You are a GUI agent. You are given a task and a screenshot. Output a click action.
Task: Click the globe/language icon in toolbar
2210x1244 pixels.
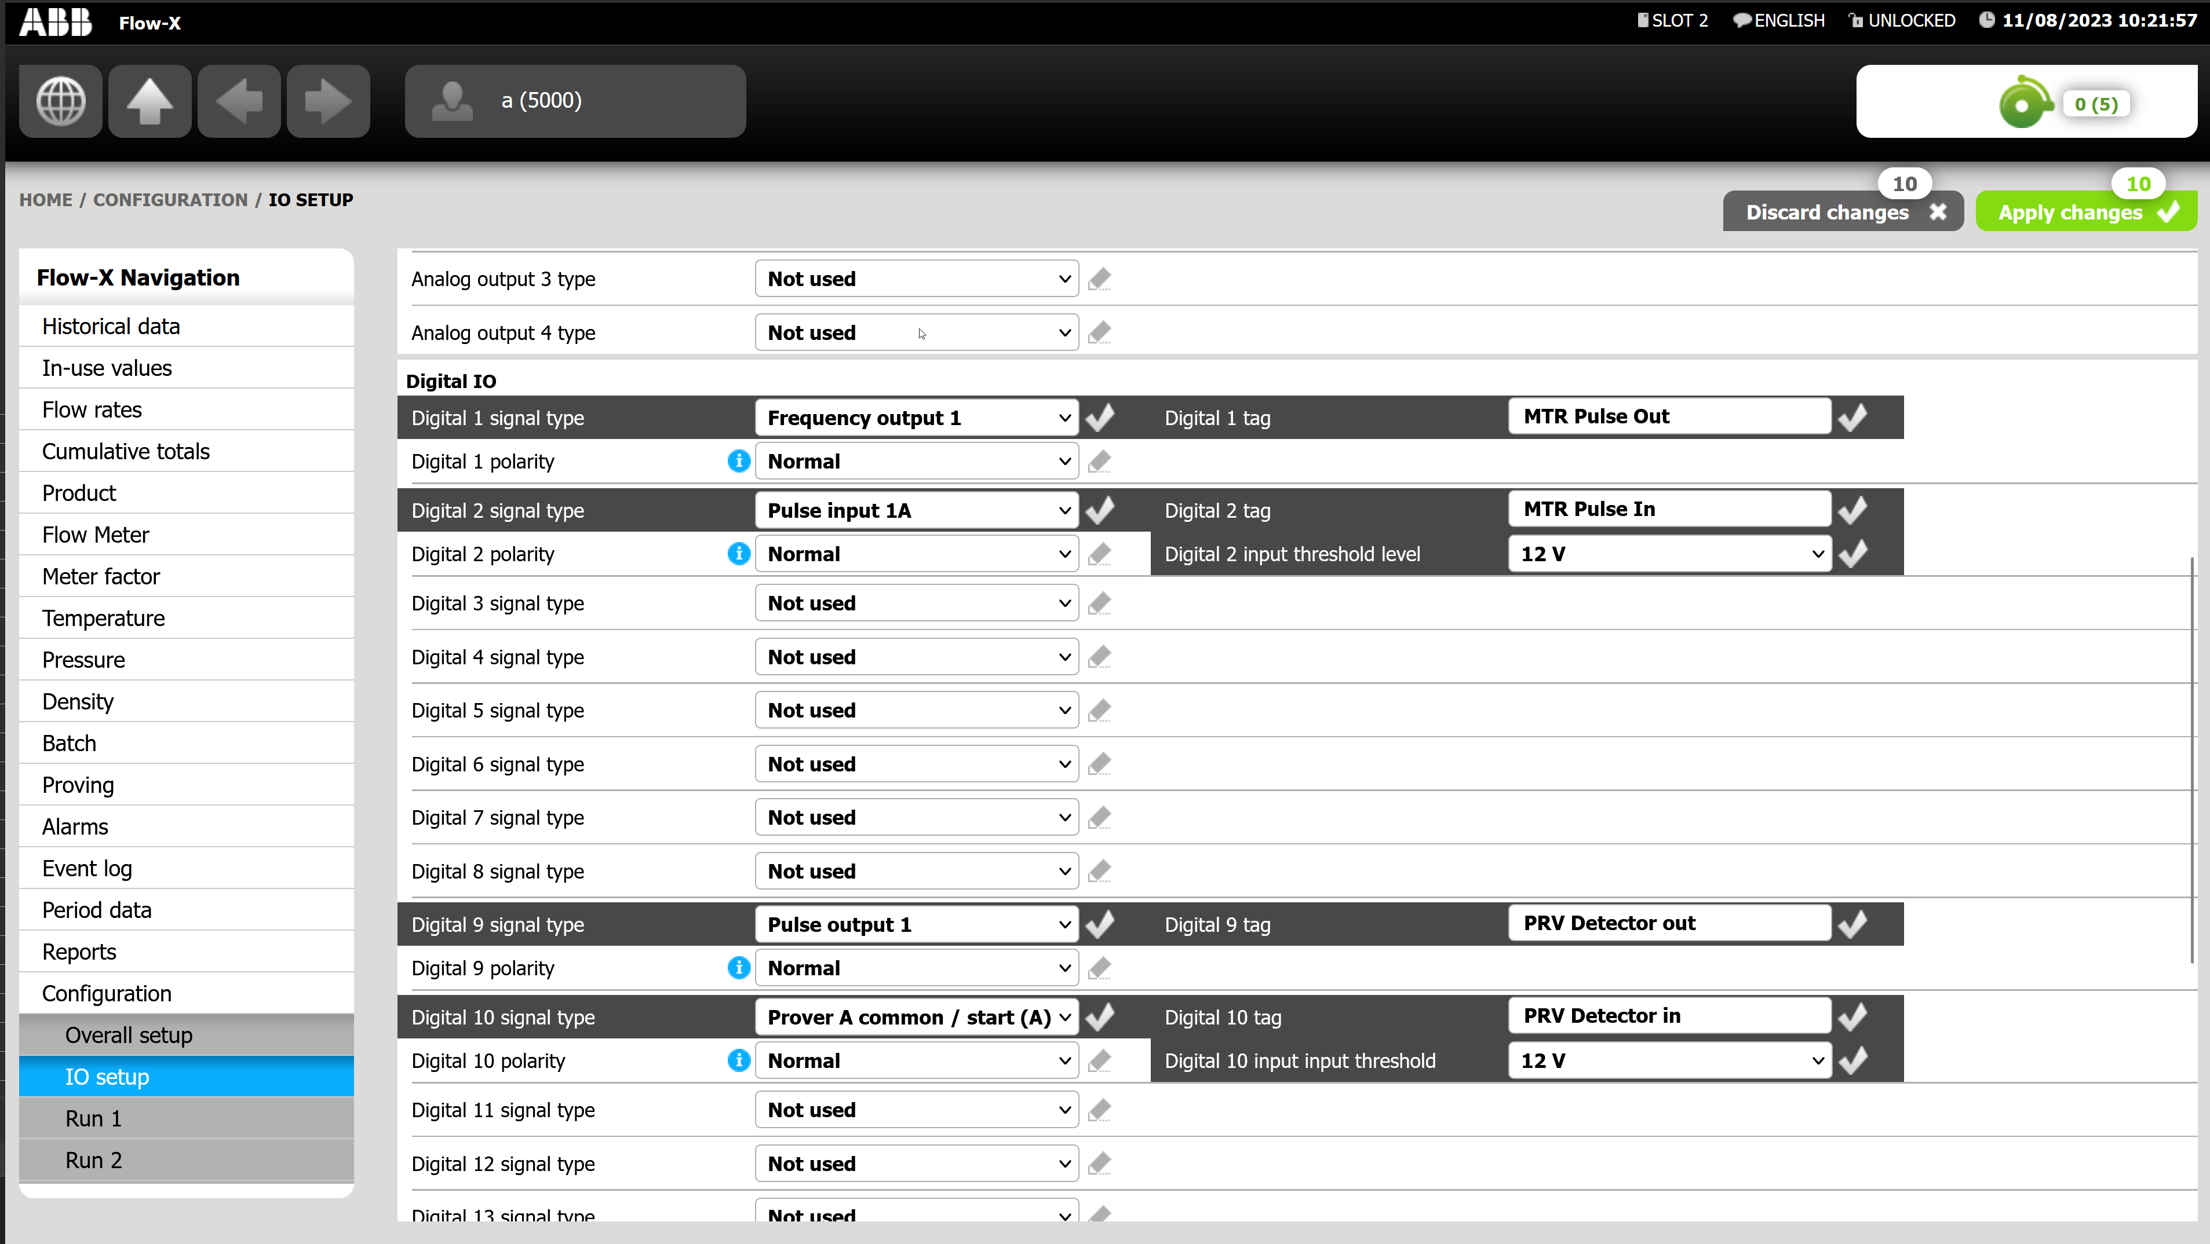click(x=61, y=100)
